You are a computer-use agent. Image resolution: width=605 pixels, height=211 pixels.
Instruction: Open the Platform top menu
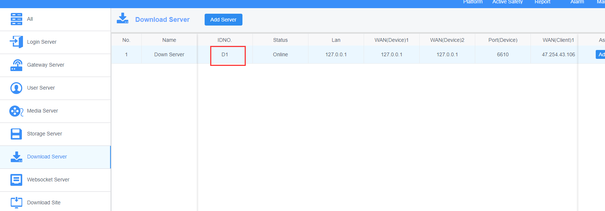pos(473,2)
